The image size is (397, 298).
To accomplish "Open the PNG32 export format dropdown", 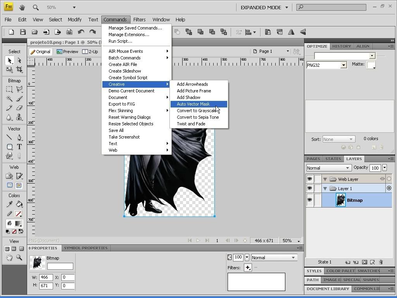I will [343, 65].
